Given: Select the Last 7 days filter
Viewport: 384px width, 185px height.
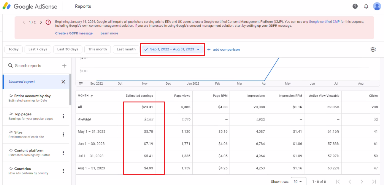Looking at the screenshot, I should 38,49.
